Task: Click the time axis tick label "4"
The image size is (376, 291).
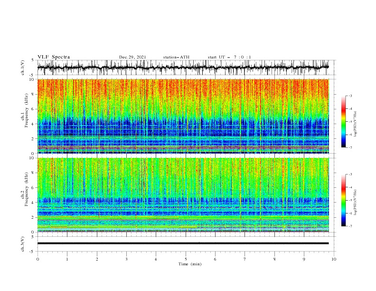Action: 156,259
